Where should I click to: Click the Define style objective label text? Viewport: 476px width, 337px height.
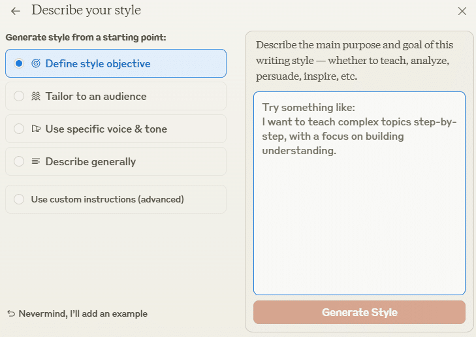(x=98, y=64)
